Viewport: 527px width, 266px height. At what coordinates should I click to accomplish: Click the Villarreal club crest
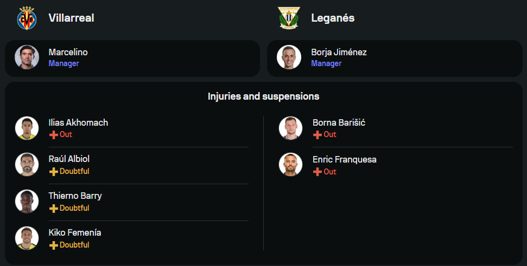[x=27, y=18]
